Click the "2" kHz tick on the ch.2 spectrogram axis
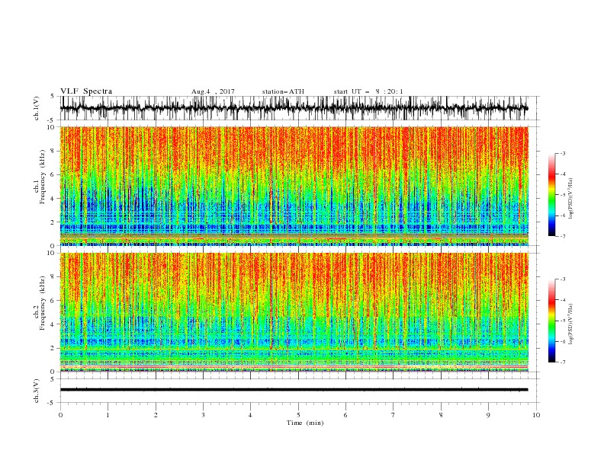Viewport: 604px width, 466px height. coord(53,348)
